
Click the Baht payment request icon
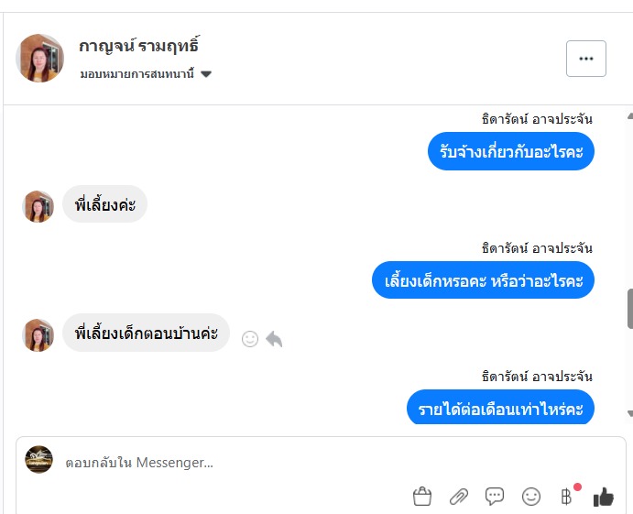tap(566, 497)
